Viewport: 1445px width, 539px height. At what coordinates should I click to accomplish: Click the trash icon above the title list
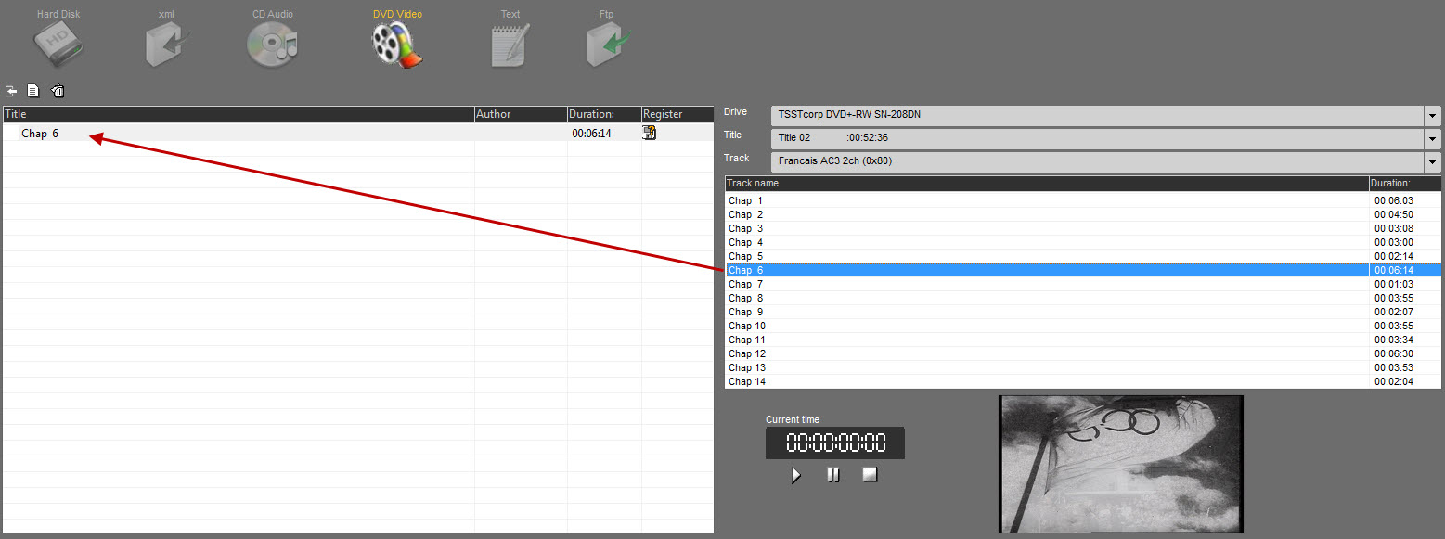click(58, 91)
